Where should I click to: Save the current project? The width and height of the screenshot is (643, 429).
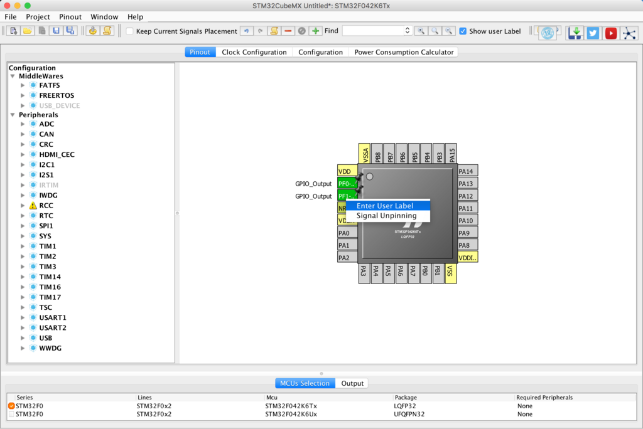(56, 31)
